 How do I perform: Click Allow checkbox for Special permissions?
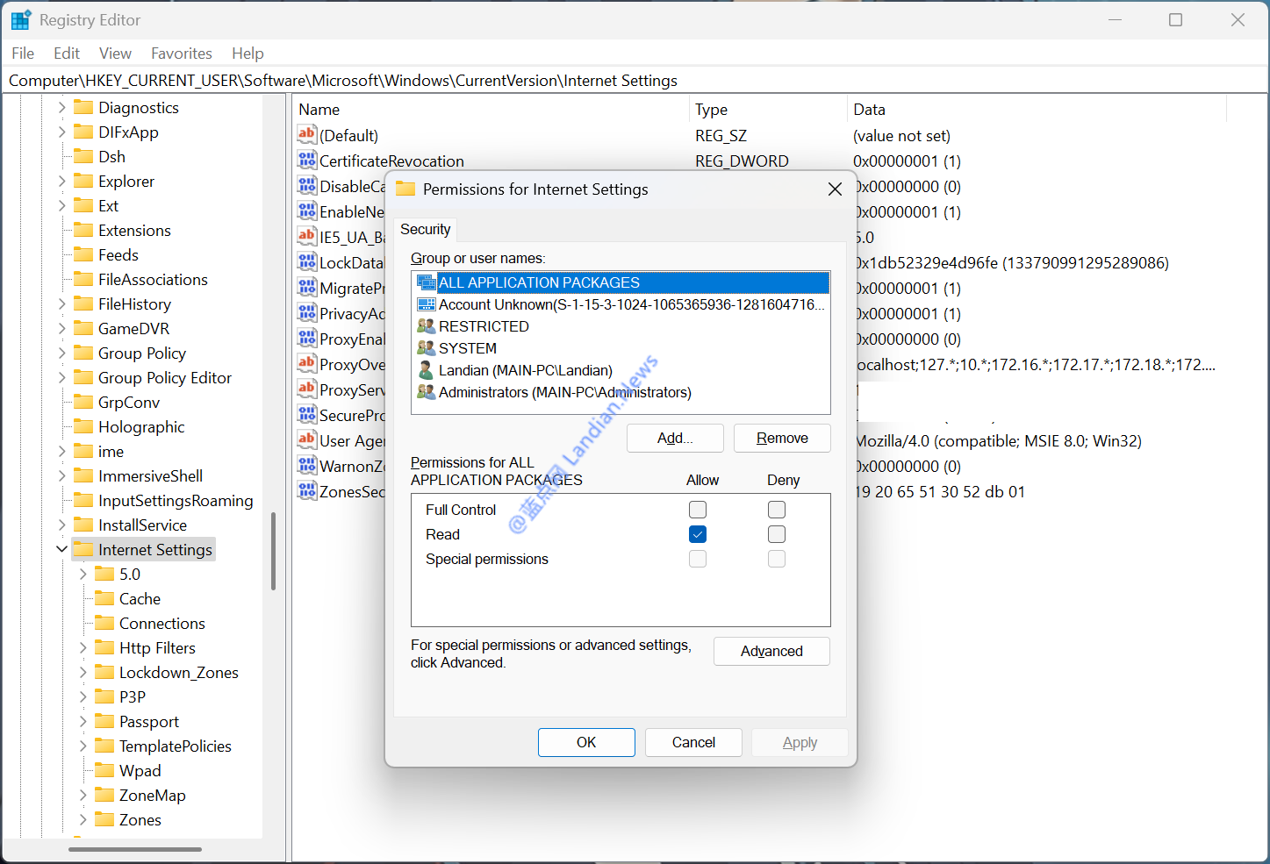point(698,559)
